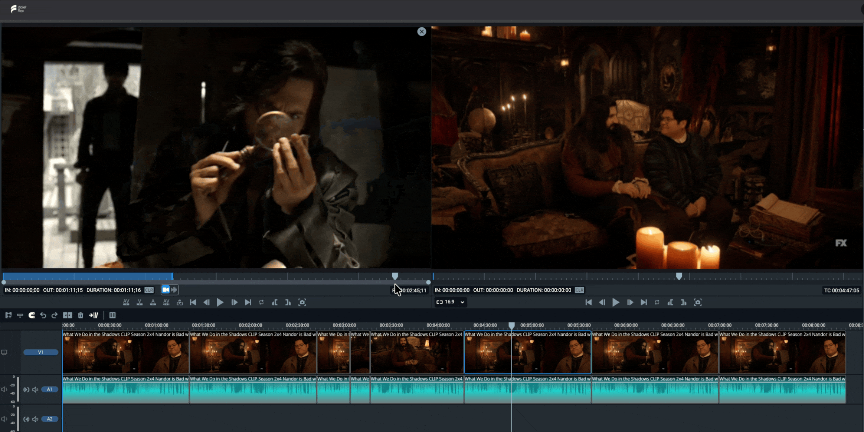The image size is (864, 432).
Task: Select the highlighted clip on V1 track
Action: [x=528, y=352]
